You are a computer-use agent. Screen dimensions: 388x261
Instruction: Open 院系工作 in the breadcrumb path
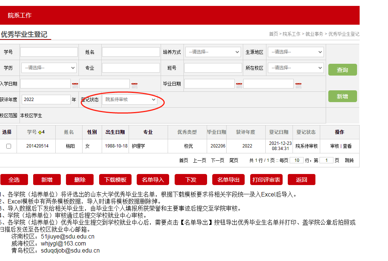(x=291, y=34)
